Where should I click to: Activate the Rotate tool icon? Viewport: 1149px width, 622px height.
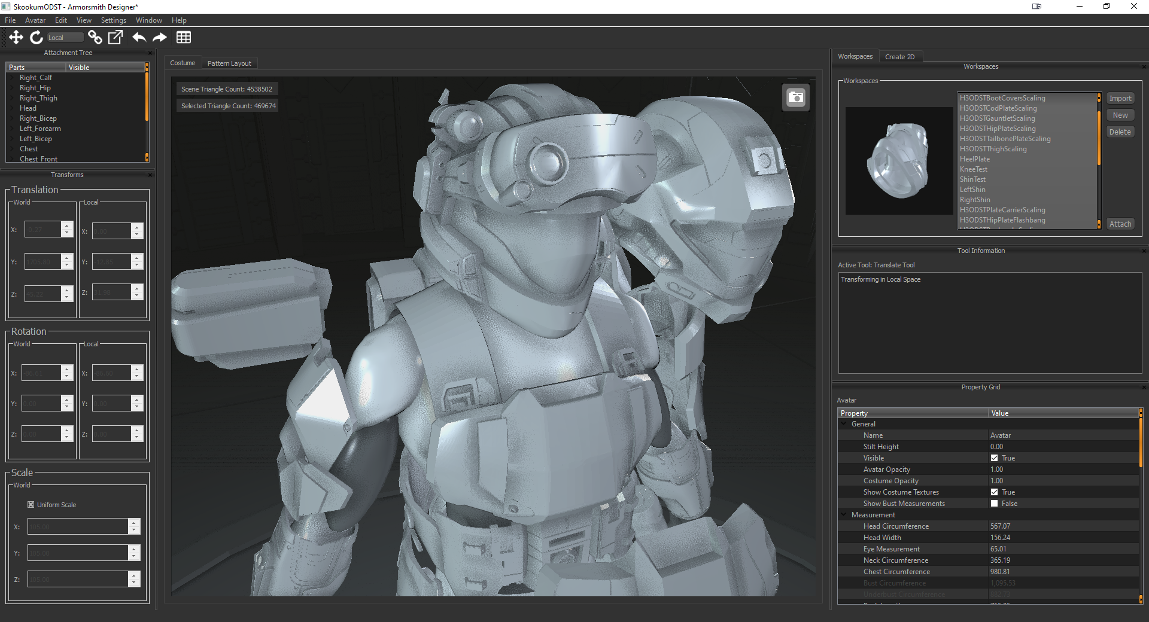tap(37, 38)
